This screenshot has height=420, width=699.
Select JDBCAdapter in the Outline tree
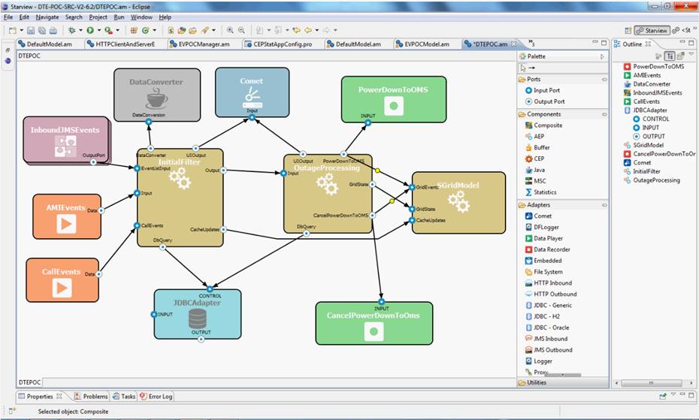(x=650, y=110)
